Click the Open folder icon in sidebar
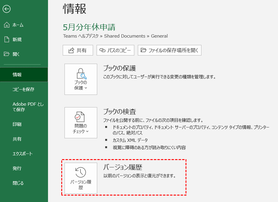278x202 pixels. click(6, 54)
